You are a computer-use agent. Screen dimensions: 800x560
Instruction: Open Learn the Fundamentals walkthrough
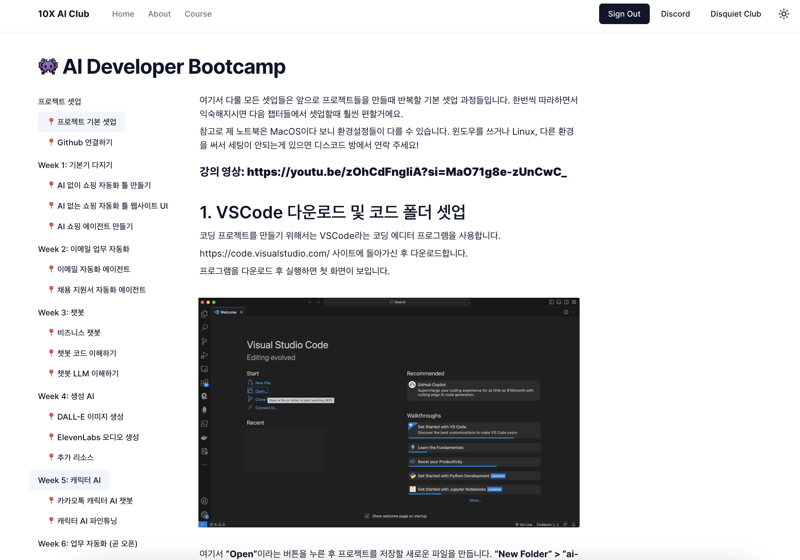[474, 448]
